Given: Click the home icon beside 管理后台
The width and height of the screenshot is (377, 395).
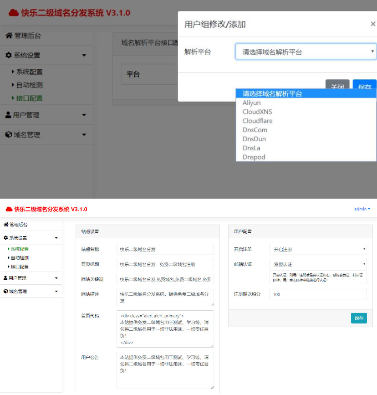Looking at the screenshot, I should (10, 35).
